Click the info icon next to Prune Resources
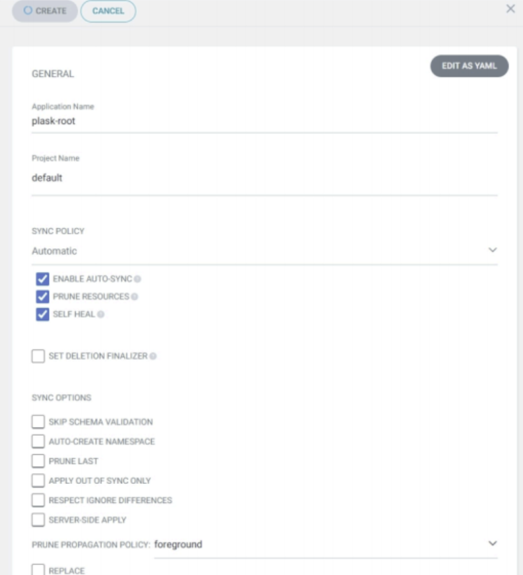Viewport: 523px width, 575px height. point(135,297)
